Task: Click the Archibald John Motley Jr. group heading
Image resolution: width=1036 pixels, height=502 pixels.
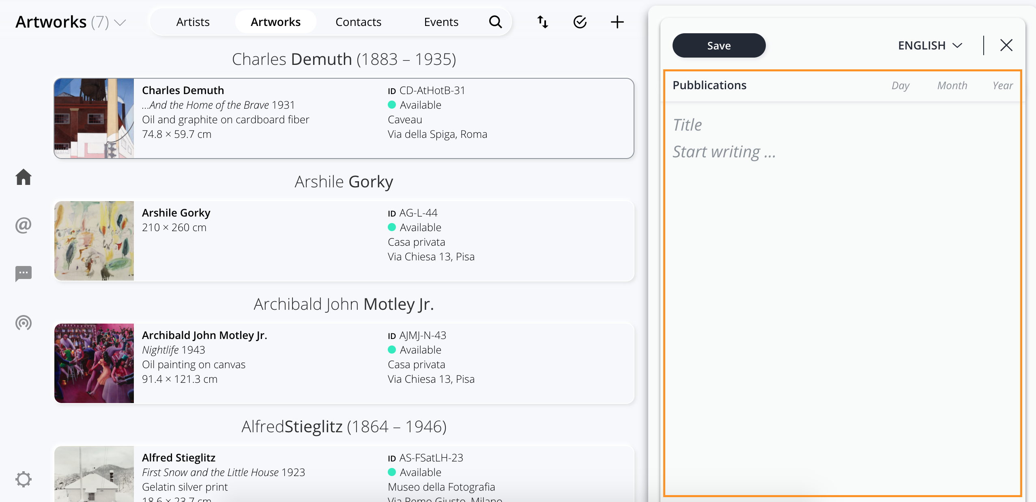Action: [x=344, y=304]
